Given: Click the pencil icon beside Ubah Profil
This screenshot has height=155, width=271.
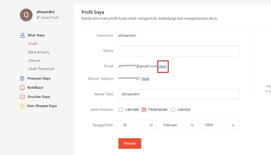Looking at the screenshot, I should point(38,18).
